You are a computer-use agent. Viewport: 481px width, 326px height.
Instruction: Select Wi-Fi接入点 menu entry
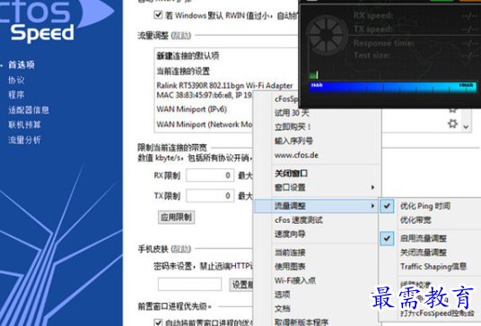[x=295, y=280]
